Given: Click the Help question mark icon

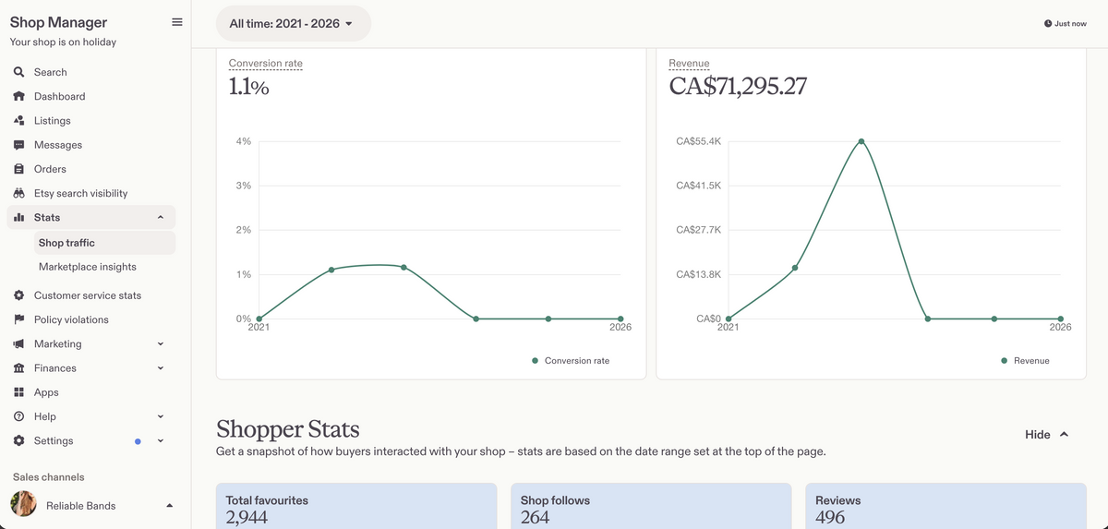Looking at the screenshot, I should coord(18,416).
